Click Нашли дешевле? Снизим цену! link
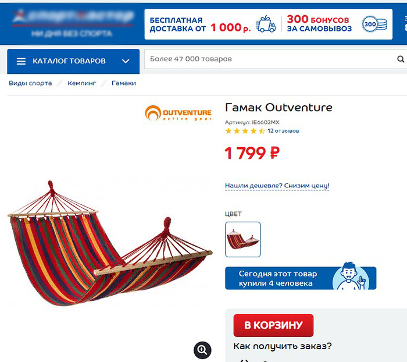This screenshot has width=407, height=362. click(x=277, y=186)
